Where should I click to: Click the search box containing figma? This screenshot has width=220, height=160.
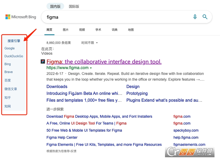(x=116, y=17)
